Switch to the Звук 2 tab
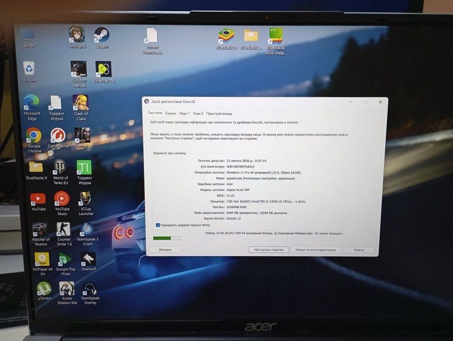The image size is (453, 341). [198, 114]
